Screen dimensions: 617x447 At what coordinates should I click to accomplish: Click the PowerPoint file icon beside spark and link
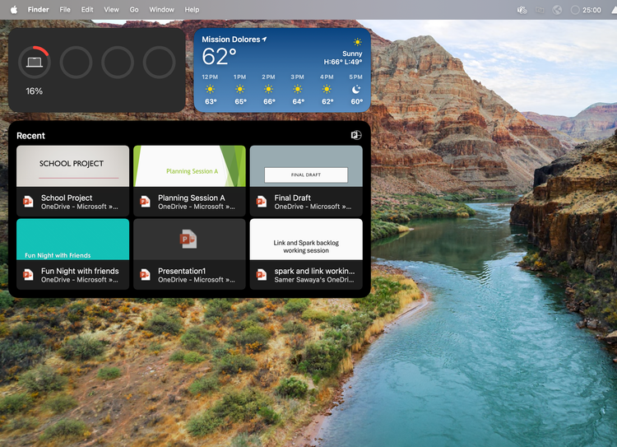262,275
